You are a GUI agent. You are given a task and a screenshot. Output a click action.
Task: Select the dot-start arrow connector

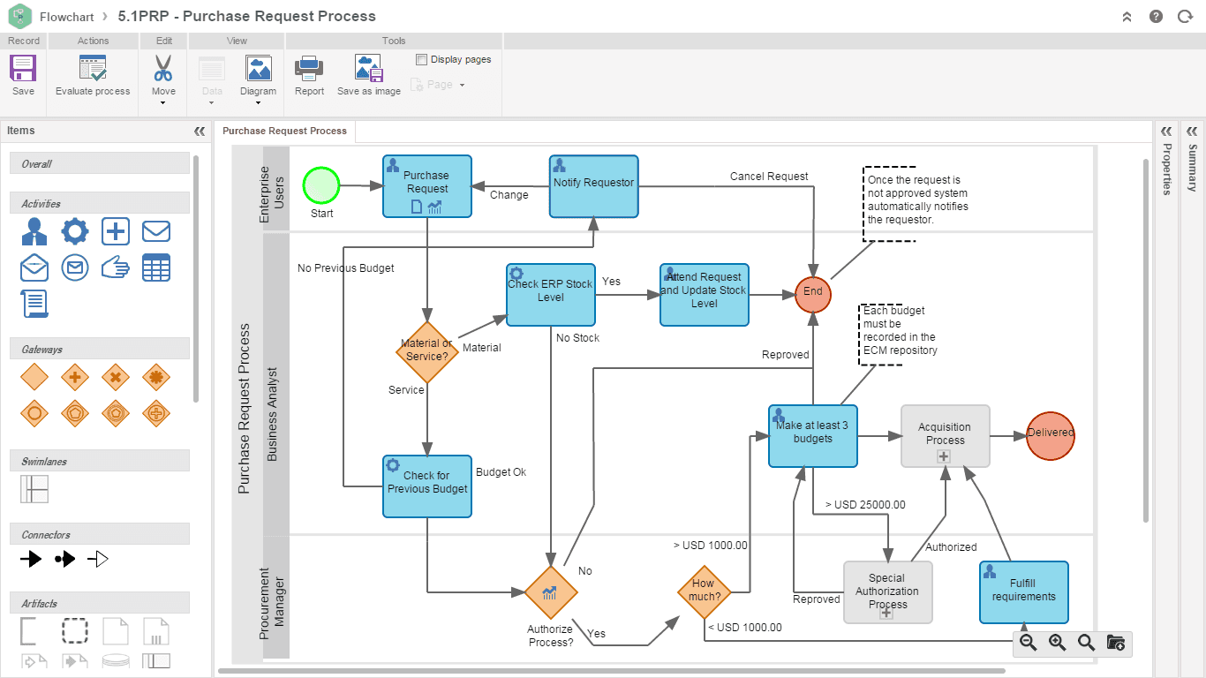coord(64,559)
